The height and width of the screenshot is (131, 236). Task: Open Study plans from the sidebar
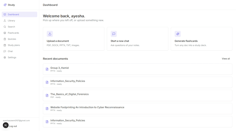[x=19, y=45]
